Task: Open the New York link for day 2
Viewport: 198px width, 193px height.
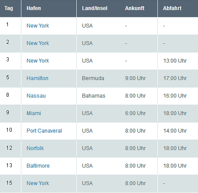Action: tap(38, 43)
